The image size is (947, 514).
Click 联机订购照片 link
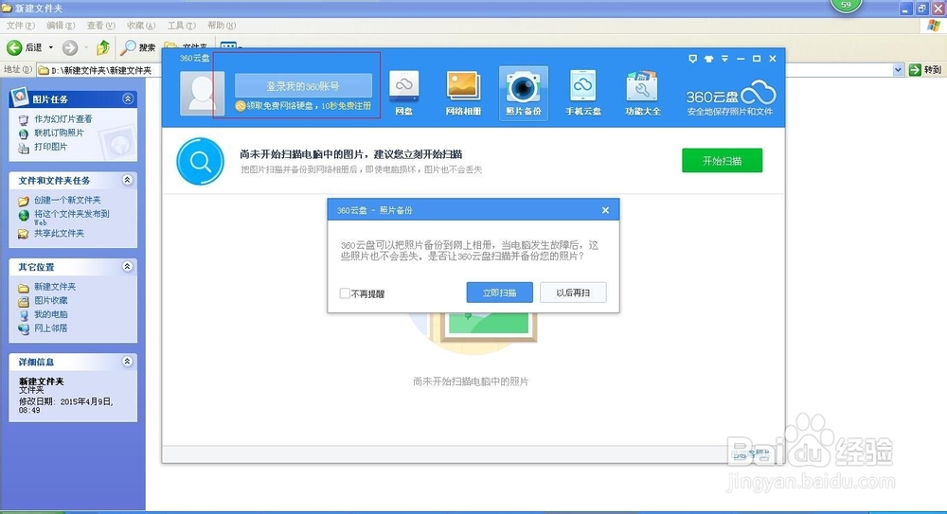coord(59,133)
